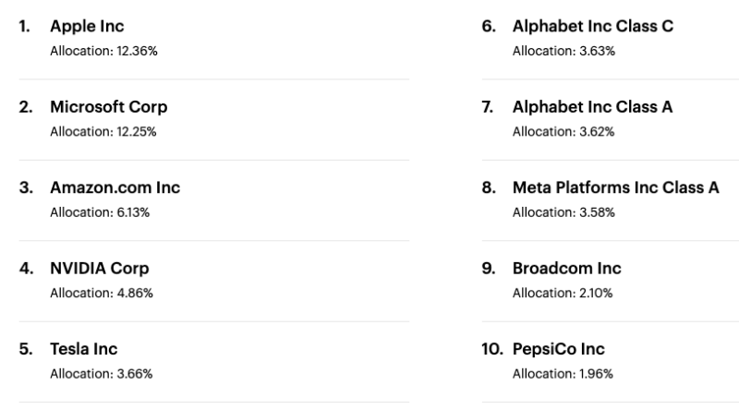Click Meta's Allocation: 3.58% text

pos(563,212)
